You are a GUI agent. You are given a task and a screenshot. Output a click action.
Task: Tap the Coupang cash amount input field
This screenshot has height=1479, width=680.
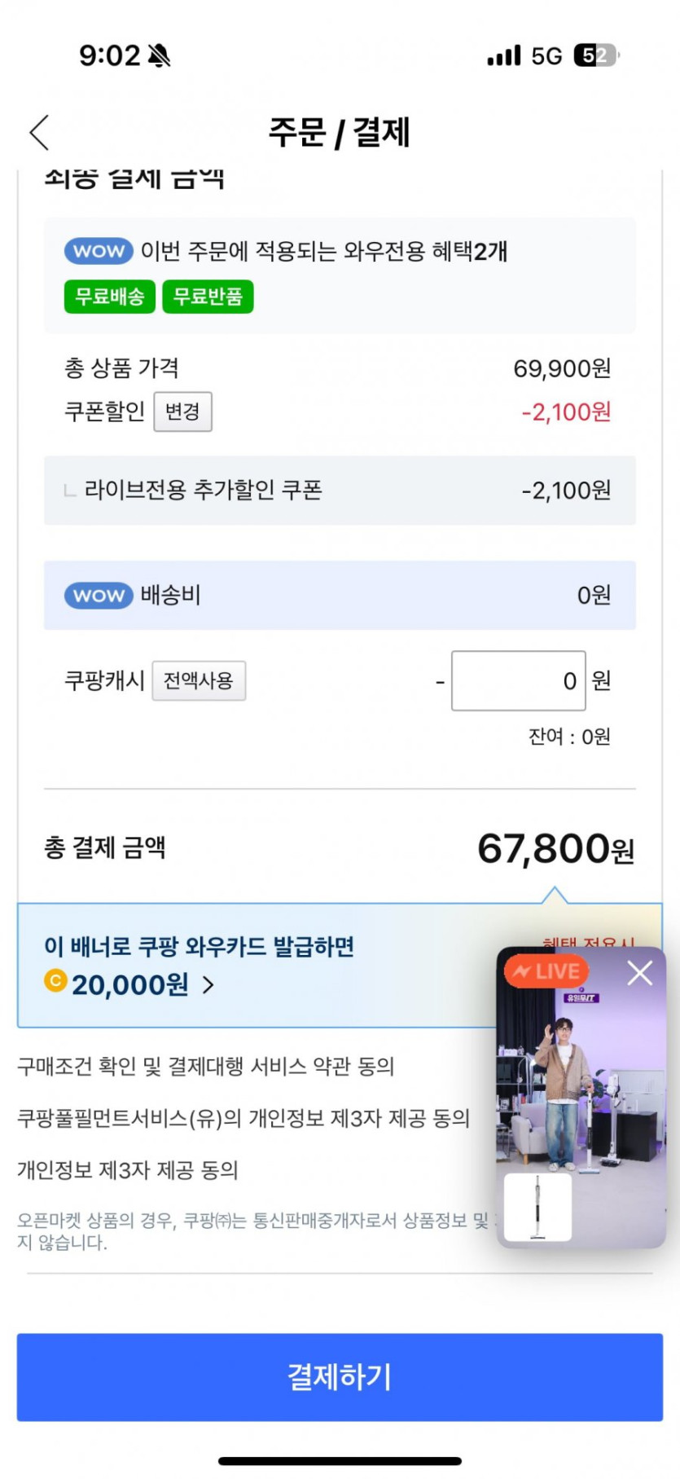pos(518,680)
